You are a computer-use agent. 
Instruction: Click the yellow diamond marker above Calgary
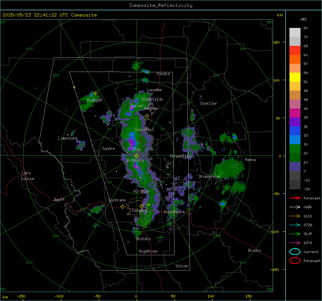click(141, 206)
